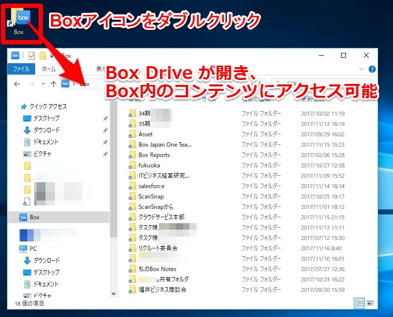
Task: Click date 2017/10/02 11:19
Action: (x=323, y=114)
